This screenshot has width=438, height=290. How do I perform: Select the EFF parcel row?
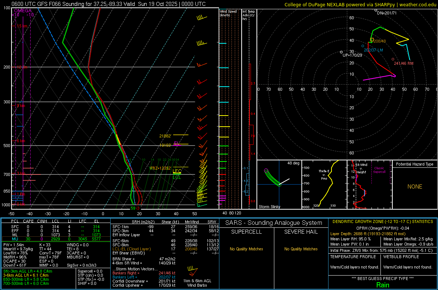(56, 231)
